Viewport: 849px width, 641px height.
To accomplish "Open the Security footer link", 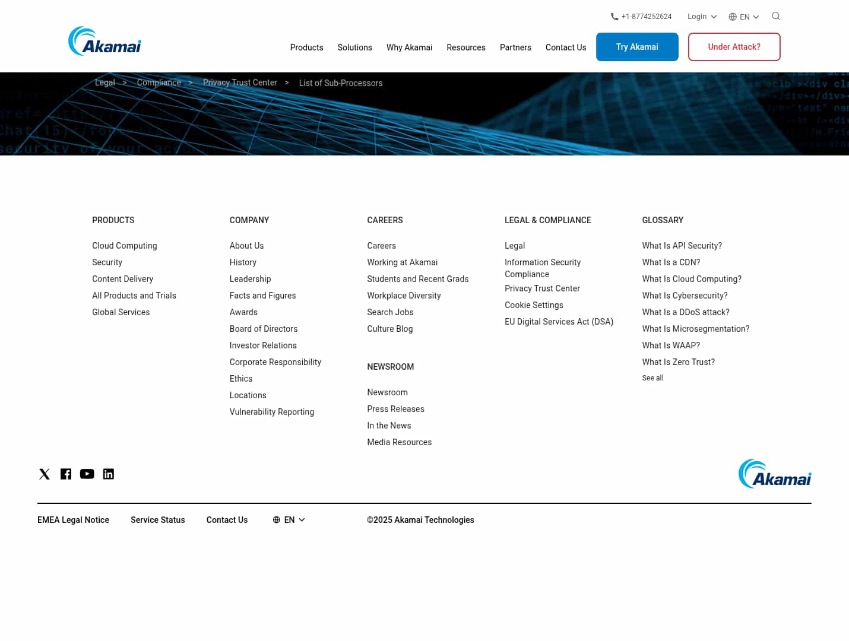I will point(107,262).
